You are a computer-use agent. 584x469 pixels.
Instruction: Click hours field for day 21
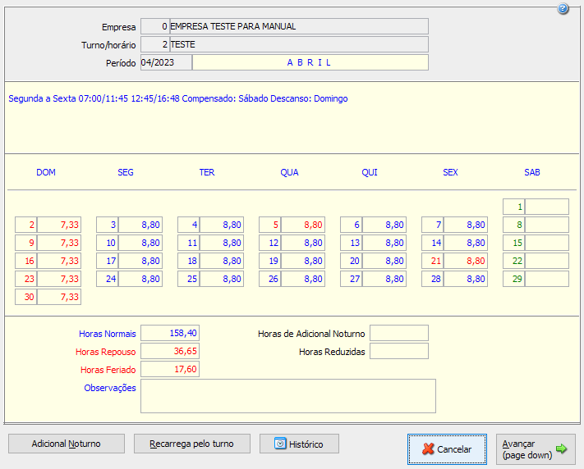click(x=466, y=261)
